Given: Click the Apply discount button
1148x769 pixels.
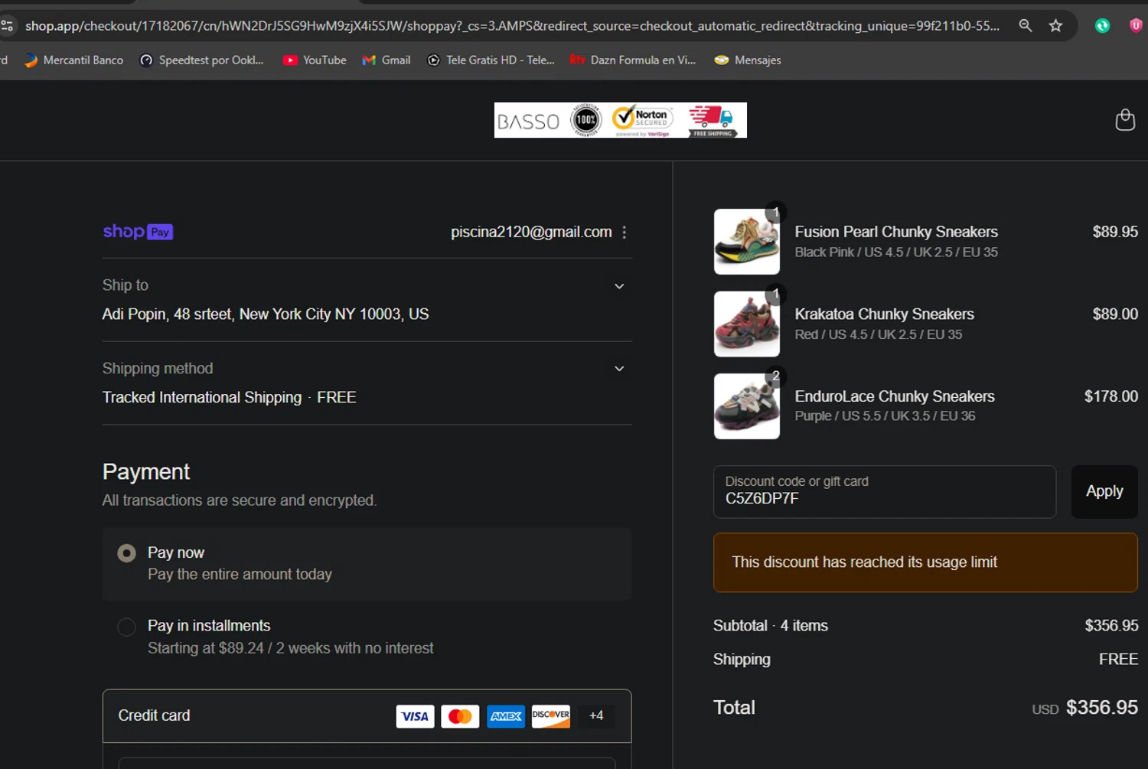Looking at the screenshot, I should click(x=1104, y=491).
